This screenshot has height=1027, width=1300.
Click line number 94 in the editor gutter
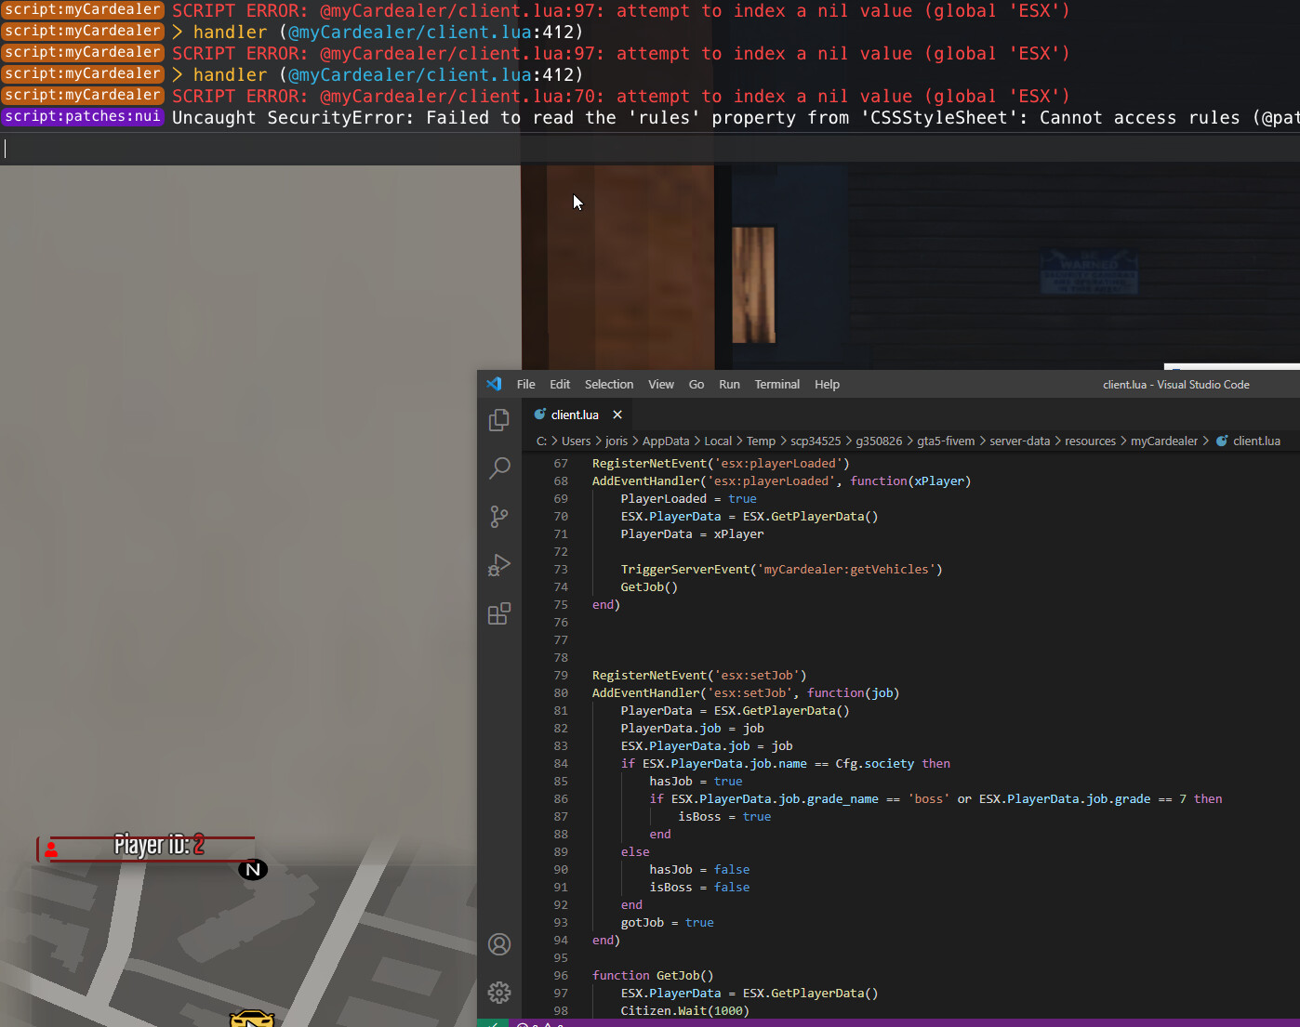561,940
